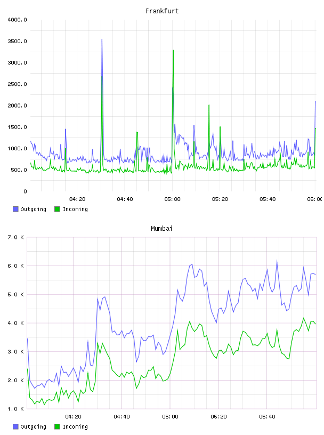Click 2000.0 on Frankfurt y-axis
The height and width of the screenshot is (435, 324).
17,106
